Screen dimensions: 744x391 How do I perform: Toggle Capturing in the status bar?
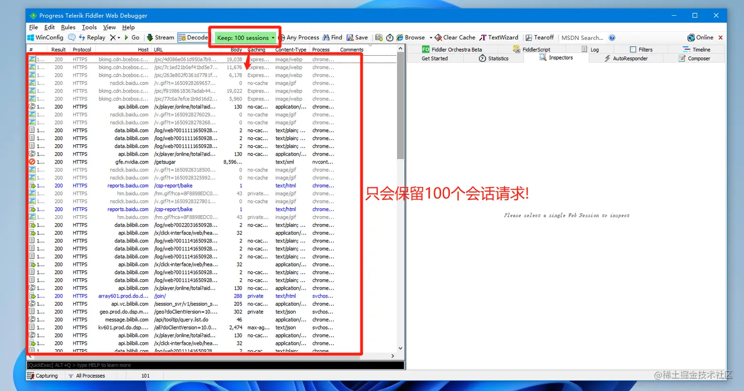point(43,375)
